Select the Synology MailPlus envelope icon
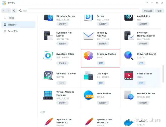Viewport: 166px width, 127px height. (89, 36)
